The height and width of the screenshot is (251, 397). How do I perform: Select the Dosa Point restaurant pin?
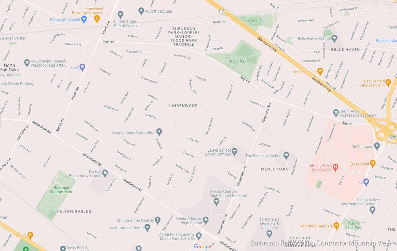(373, 164)
